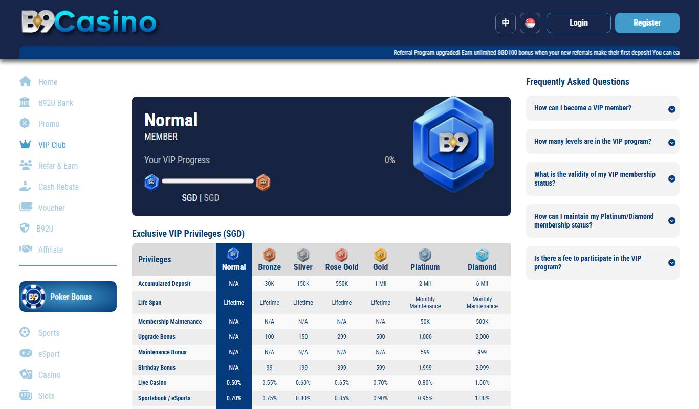Click the Silver tier badge in table header
This screenshot has height=409, width=699.
pos(303,255)
